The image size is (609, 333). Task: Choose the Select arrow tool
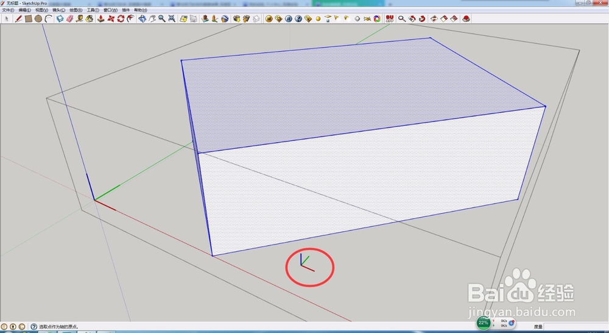pos(7,19)
